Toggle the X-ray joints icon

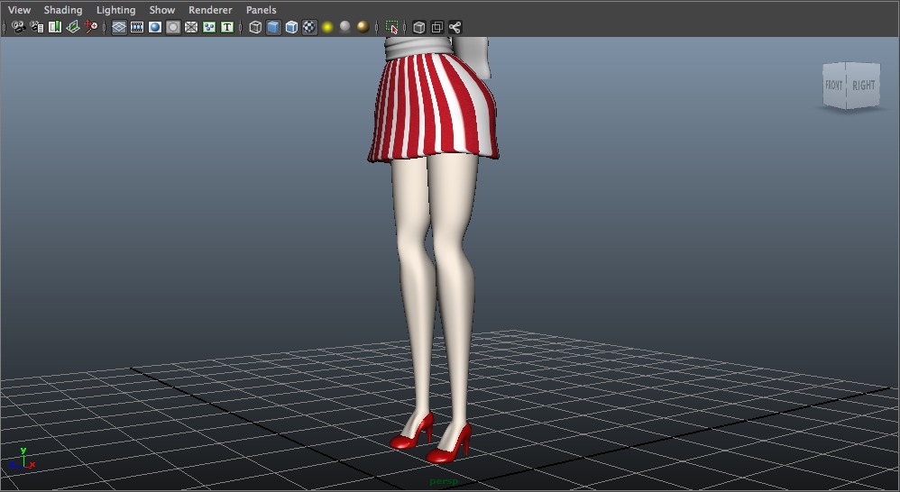coord(455,27)
